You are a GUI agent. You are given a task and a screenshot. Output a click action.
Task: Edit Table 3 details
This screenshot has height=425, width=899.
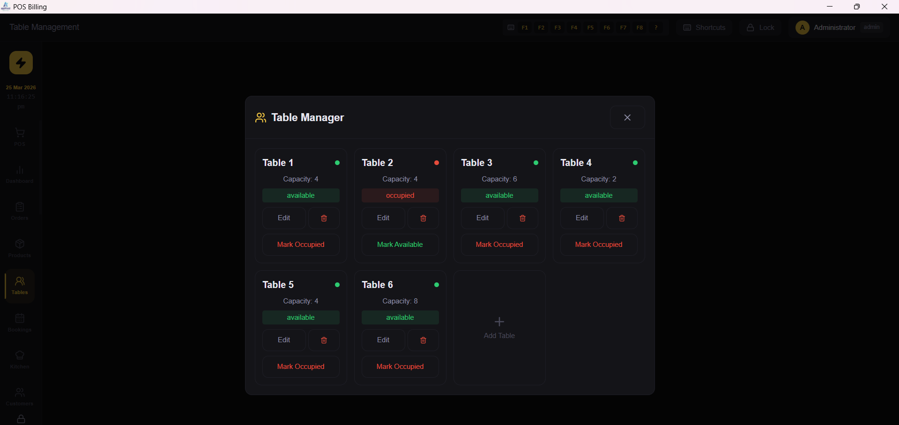[483, 218]
